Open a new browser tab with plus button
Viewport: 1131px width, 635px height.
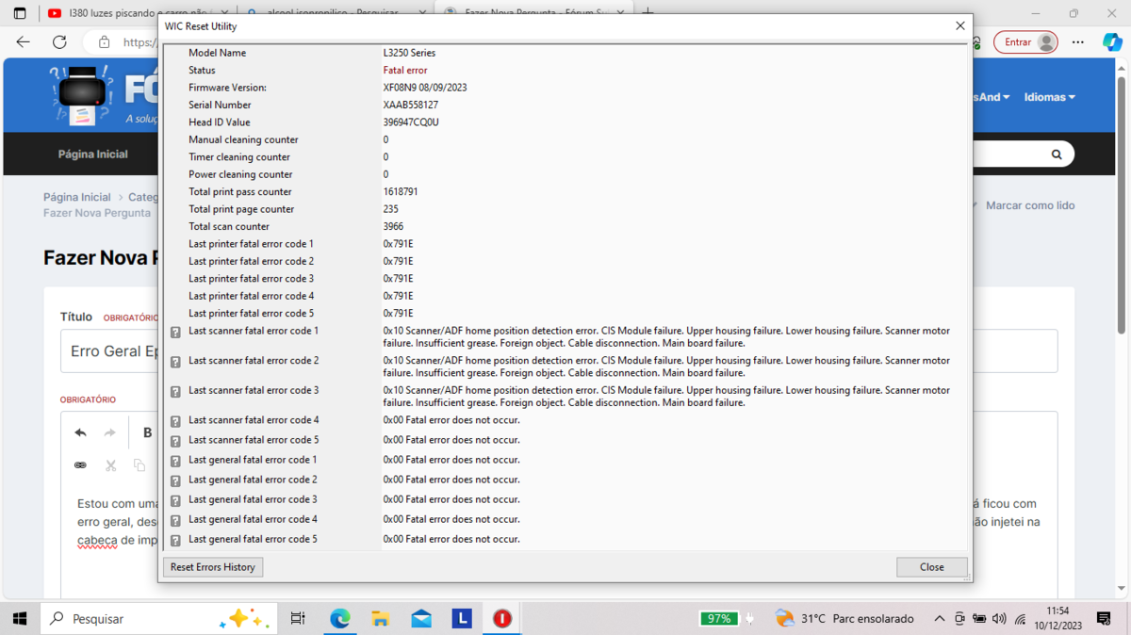coord(648,13)
